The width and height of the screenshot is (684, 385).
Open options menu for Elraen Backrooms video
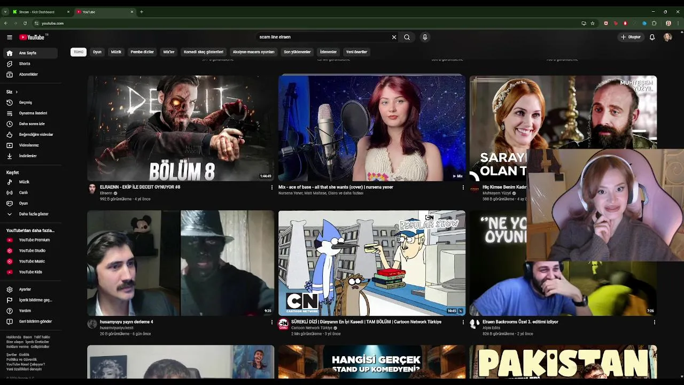654,322
